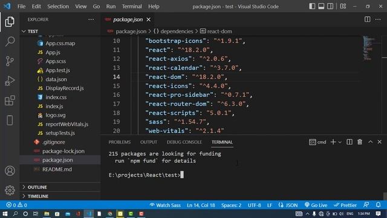
Task: Click Prettier status bar item
Action: pos(345,205)
